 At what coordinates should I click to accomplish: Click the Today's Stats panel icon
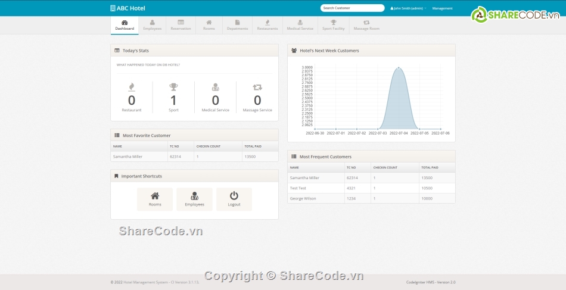pos(117,51)
